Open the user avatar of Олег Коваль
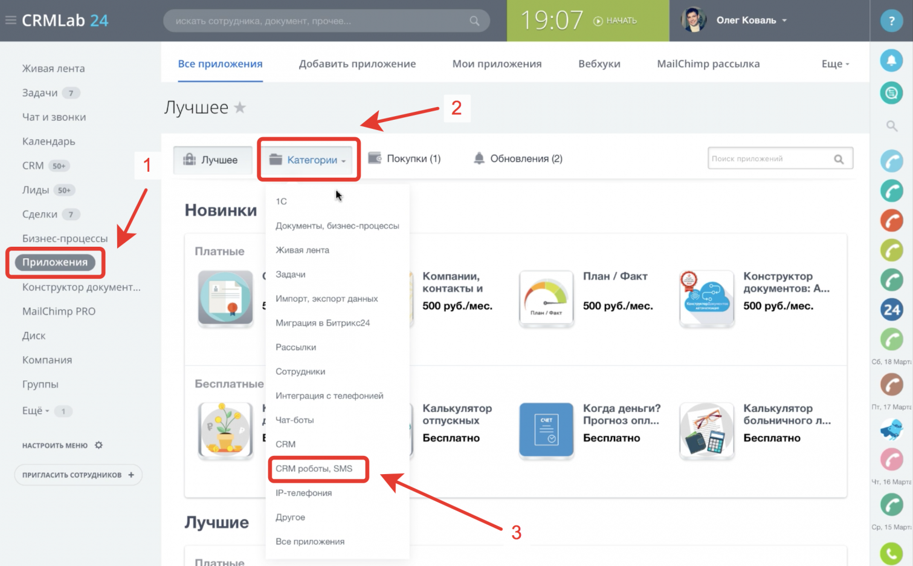Viewport: 913px width, 566px height. (x=694, y=20)
